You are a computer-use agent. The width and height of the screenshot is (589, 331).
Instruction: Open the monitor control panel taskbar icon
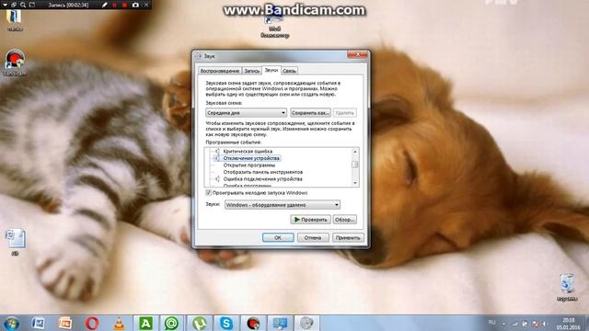280,323
